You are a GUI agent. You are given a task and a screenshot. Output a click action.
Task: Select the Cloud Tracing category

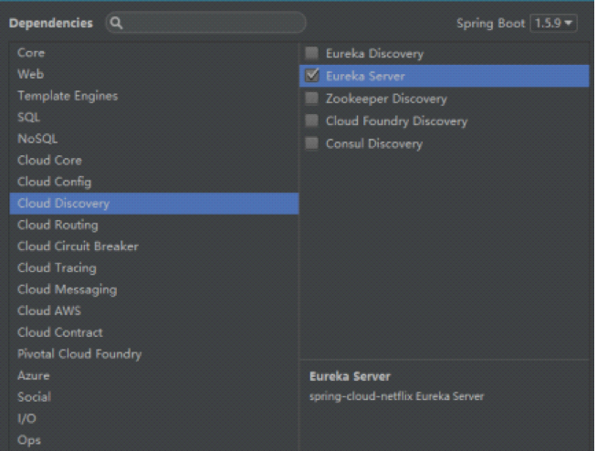click(154, 267)
